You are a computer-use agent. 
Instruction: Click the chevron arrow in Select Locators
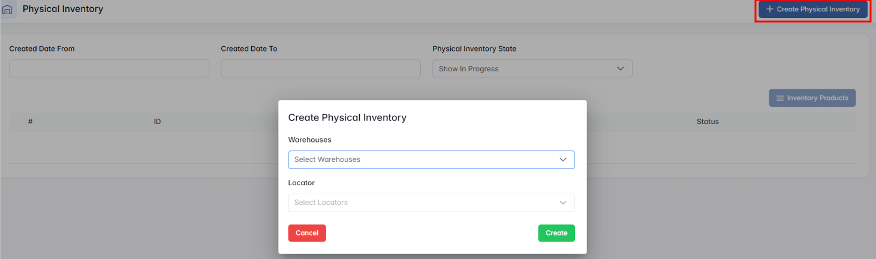coord(562,203)
